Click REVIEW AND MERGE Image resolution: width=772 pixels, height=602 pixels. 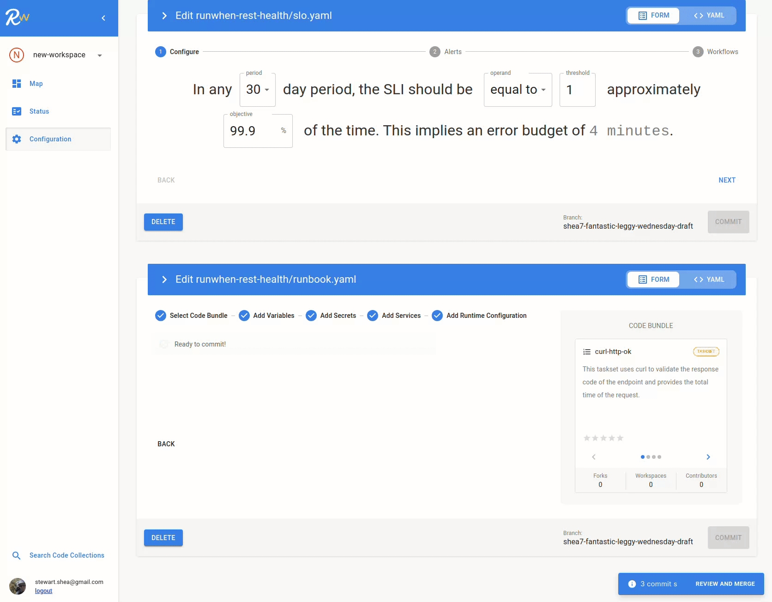click(725, 584)
